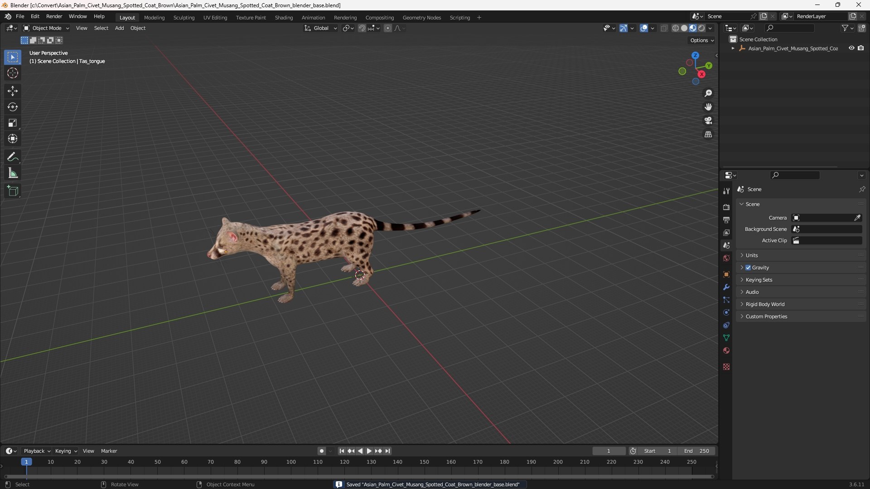Viewport: 870px width, 489px height.
Task: Toggle camera view icon in viewport
Action: coord(708,120)
